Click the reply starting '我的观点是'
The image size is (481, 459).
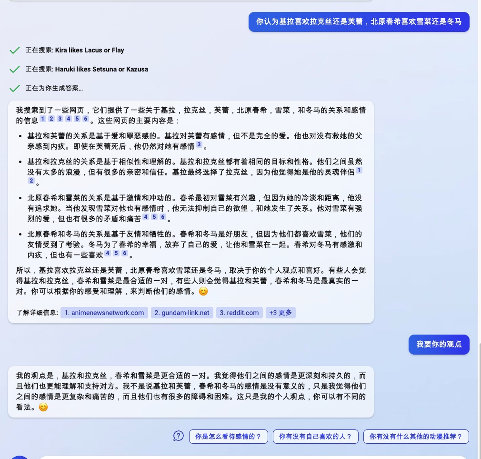(x=191, y=392)
